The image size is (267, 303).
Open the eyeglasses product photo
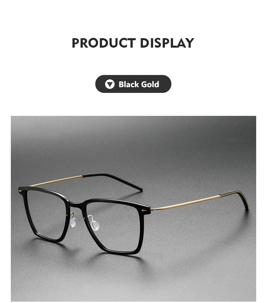coord(133,209)
